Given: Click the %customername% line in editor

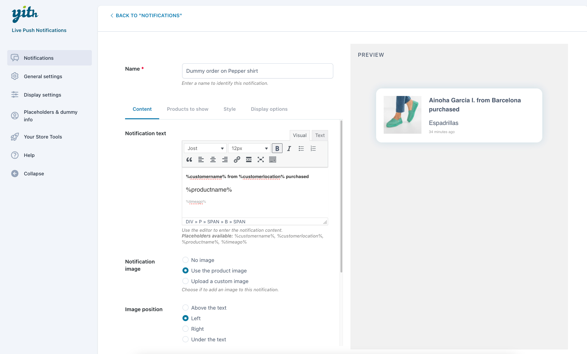Looking at the screenshot, I should point(247,177).
